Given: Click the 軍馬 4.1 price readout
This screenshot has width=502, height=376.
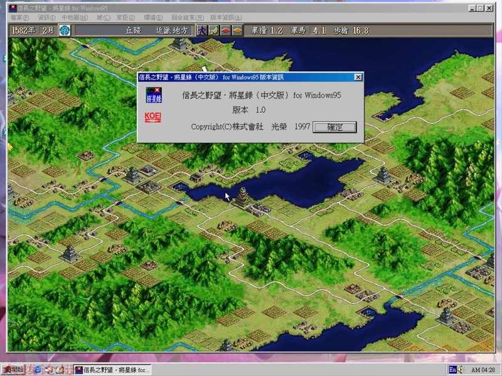Looking at the screenshot, I should pos(308,31).
